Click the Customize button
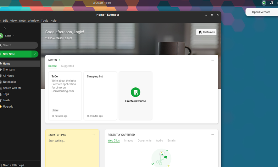The height and width of the screenshot is (167, 278). point(206,32)
